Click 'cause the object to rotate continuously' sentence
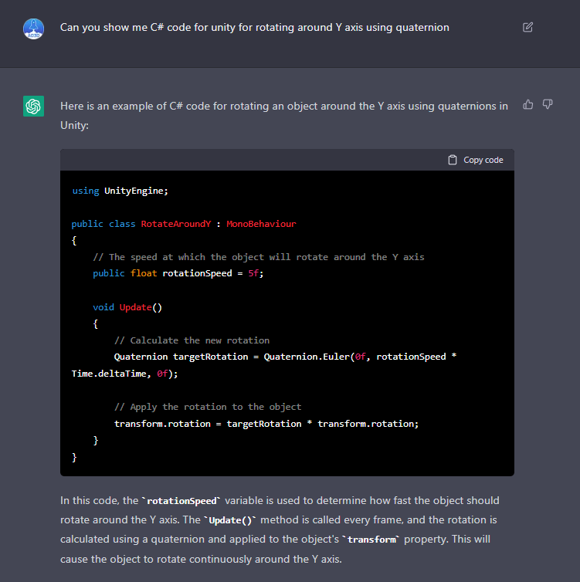The height and width of the screenshot is (582, 580). [201, 559]
